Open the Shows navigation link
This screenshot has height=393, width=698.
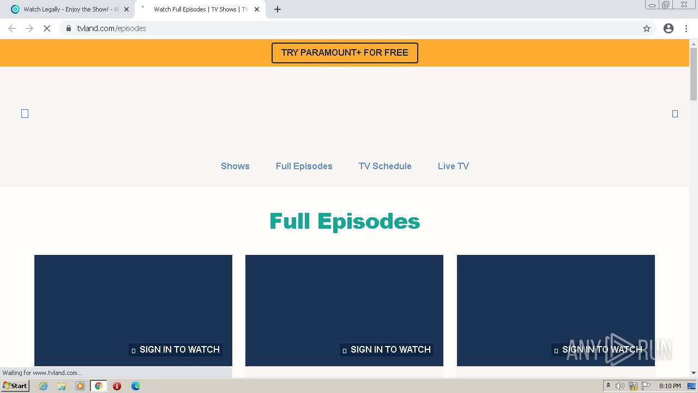pyautogui.click(x=235, y=166)
